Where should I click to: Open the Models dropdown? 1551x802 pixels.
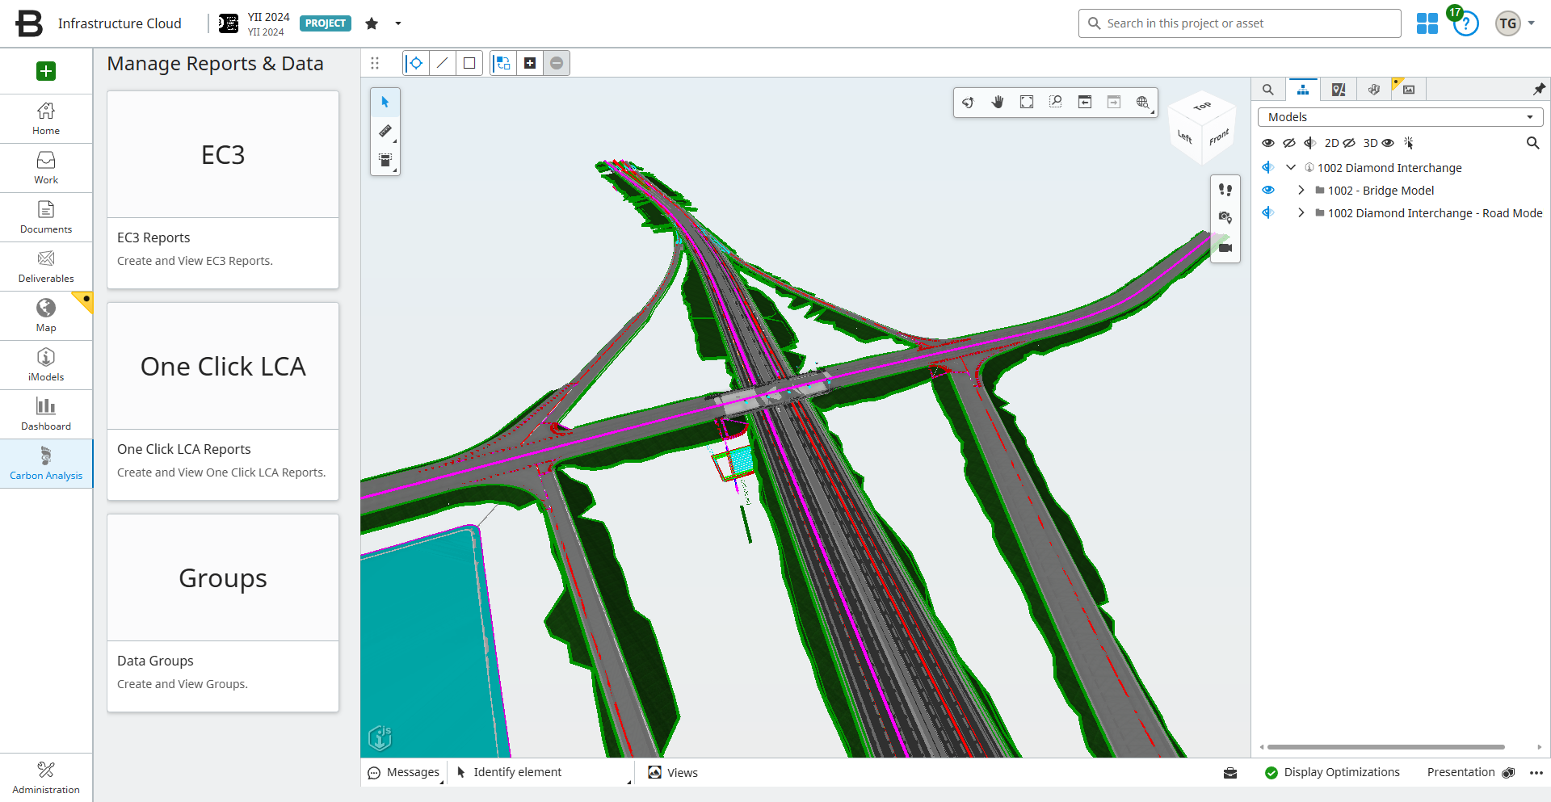pyautogui.click(x=1400, y=117)
